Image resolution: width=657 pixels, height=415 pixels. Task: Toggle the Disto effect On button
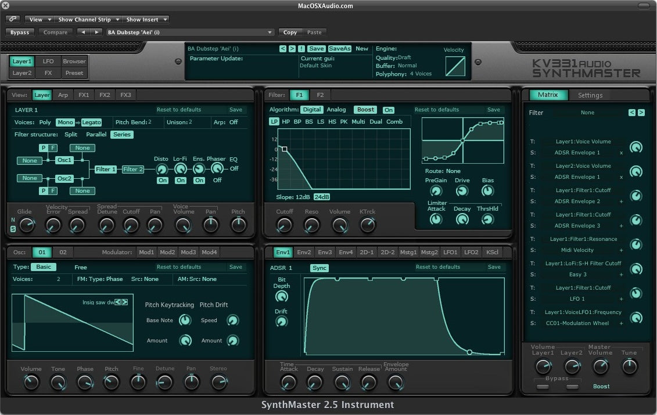tap(162, 181)
